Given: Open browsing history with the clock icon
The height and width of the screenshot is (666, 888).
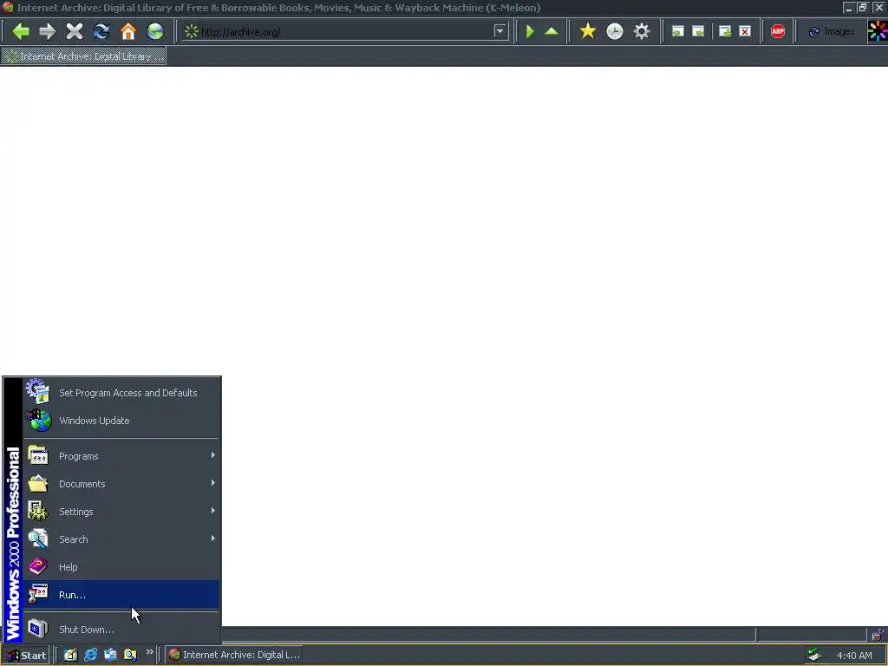Looking at the screenshot, I should coord(615,31).
